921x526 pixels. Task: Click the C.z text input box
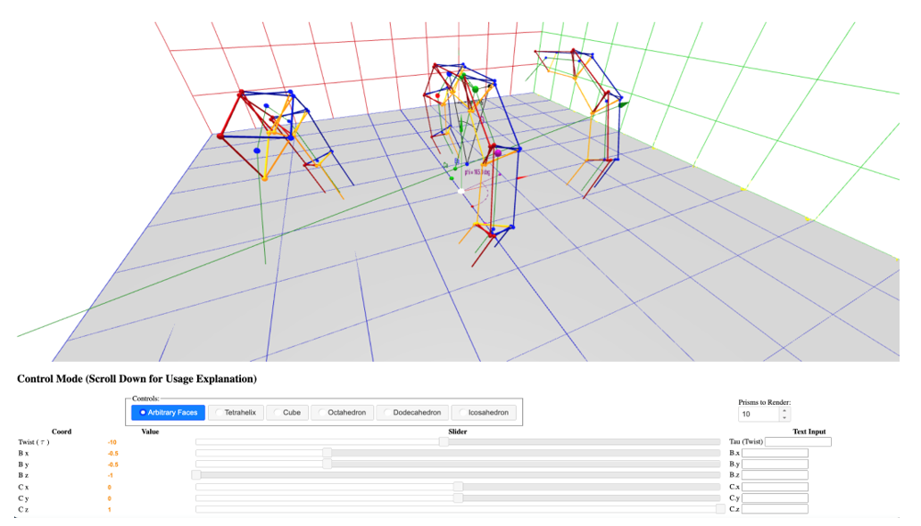coord(775,509)
